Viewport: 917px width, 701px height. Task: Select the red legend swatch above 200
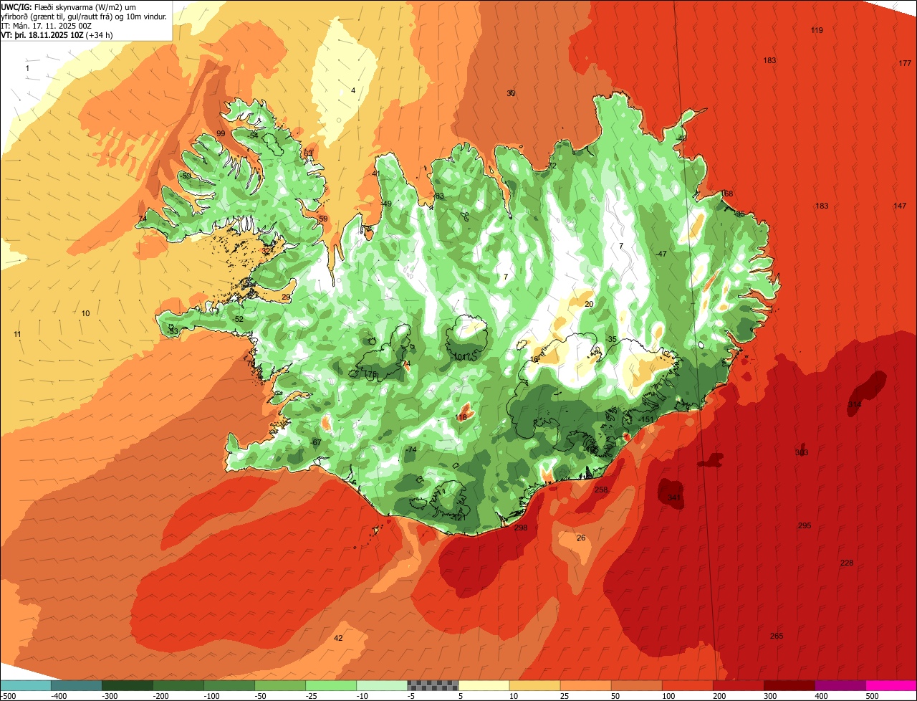click(738, 685)
